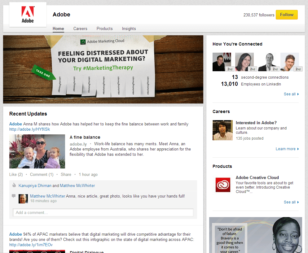Click the 'Add a comment...' field

(x=103, y=212)
